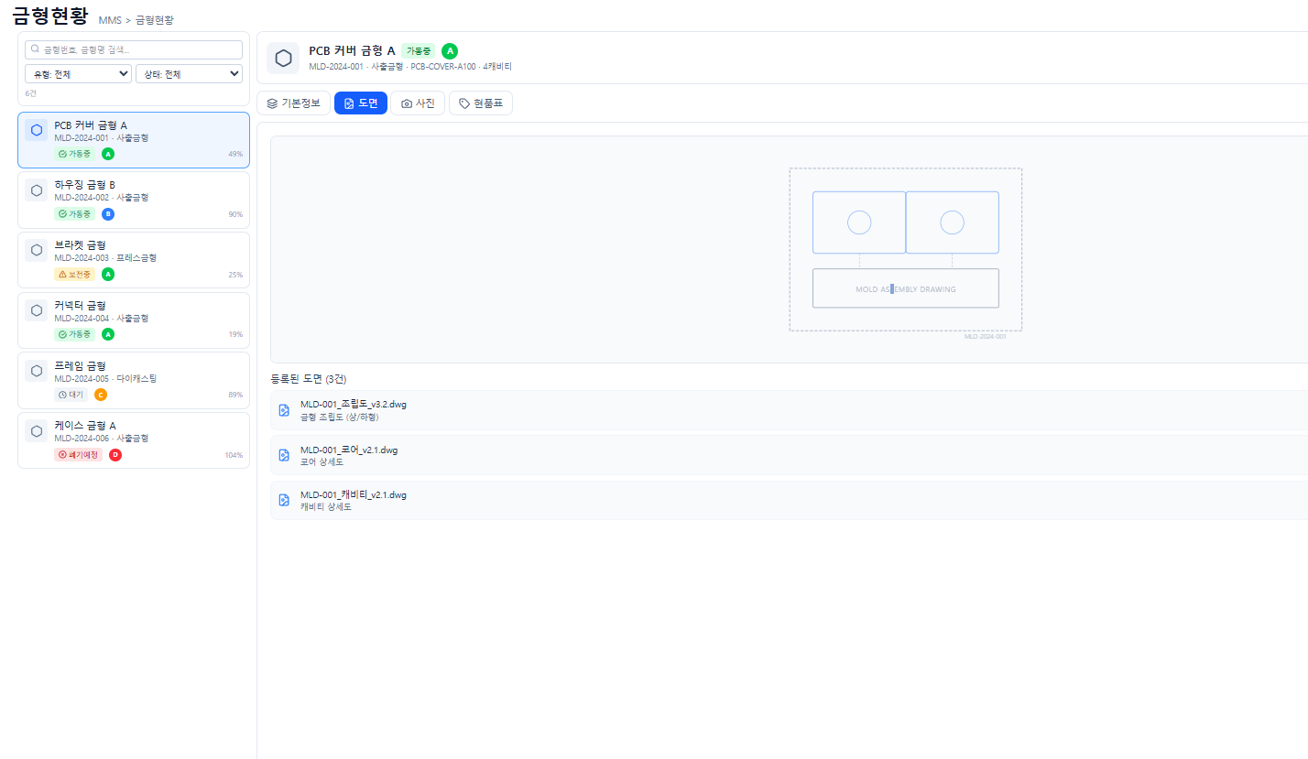
Task: Click the blue B grade badge
Action: pyautogui.click(x=108, y=214)
